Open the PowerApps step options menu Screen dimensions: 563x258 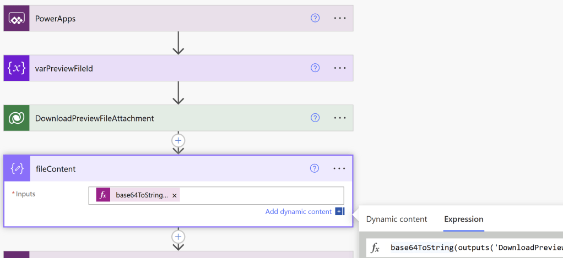pyautogui.click(x=340, y=18)
